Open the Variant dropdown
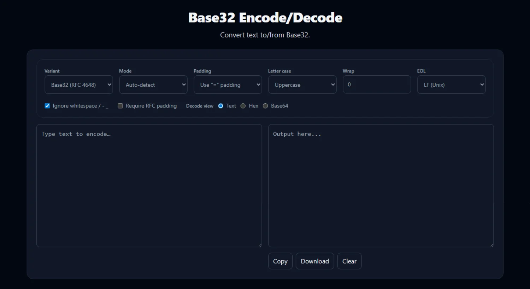The height and width of the screenshot is (289, 530). pos(78,85)
